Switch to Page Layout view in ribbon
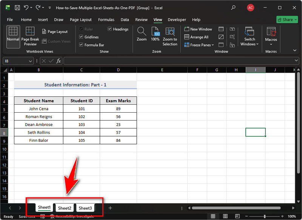The image size is (302, 220). [55, 31]
